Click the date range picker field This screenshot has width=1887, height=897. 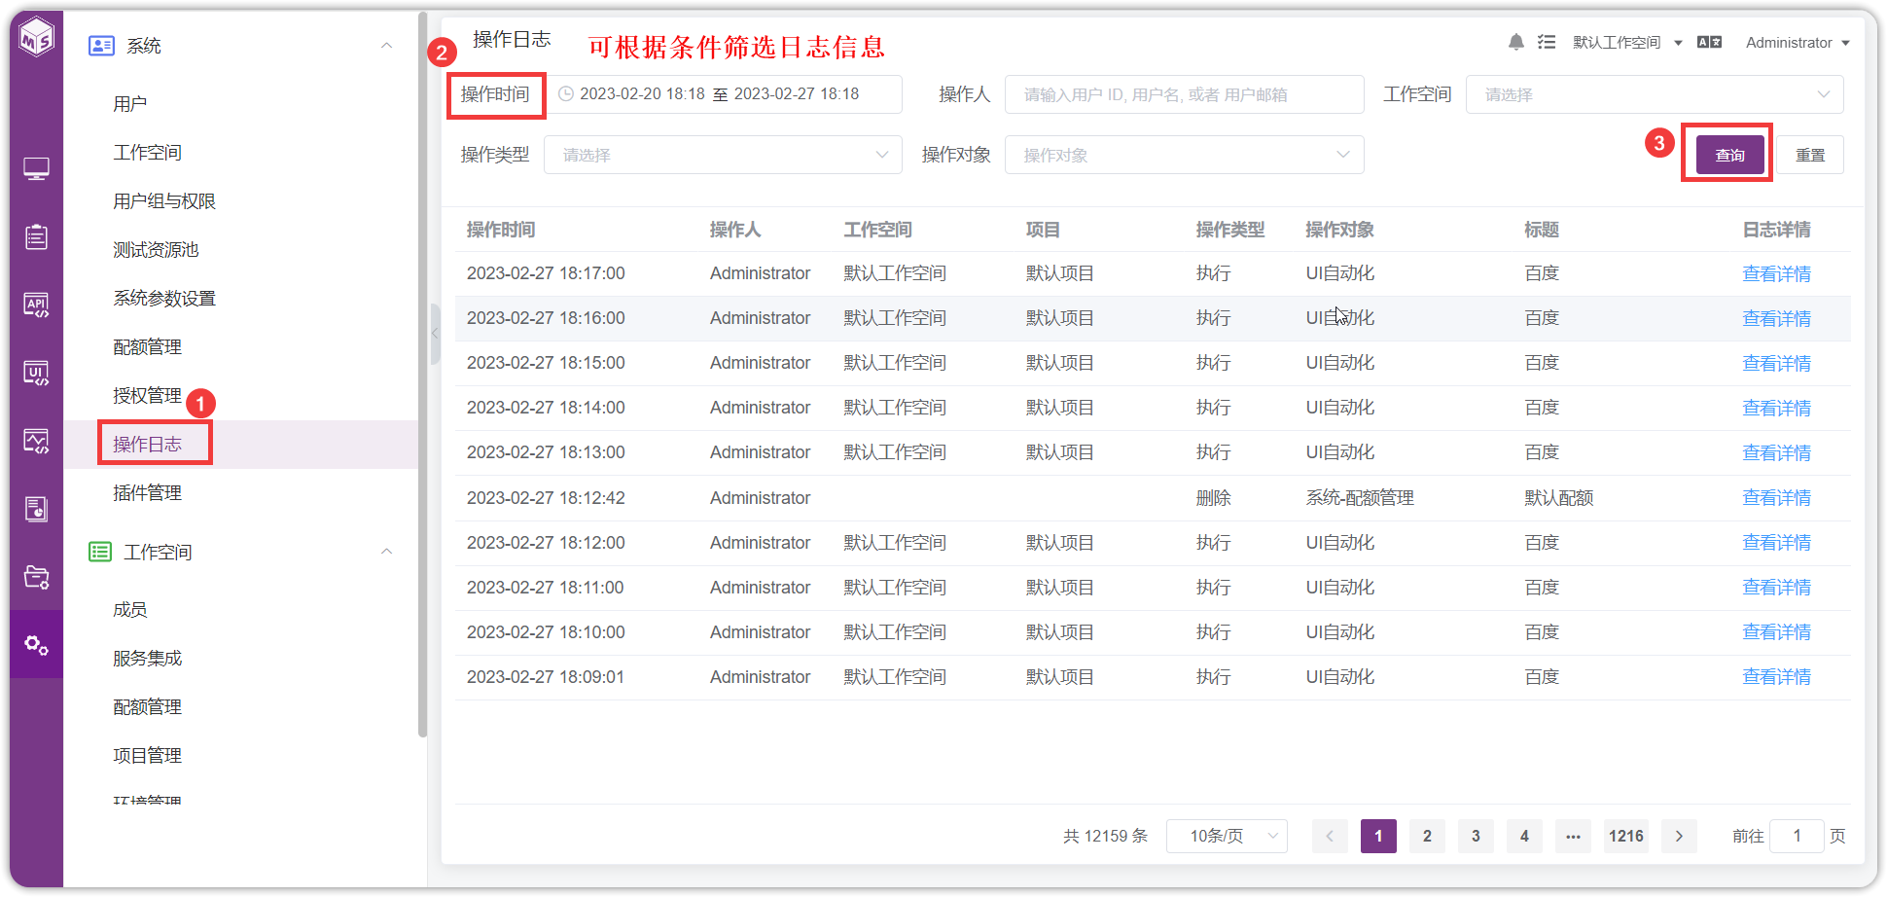click(723, 94)
